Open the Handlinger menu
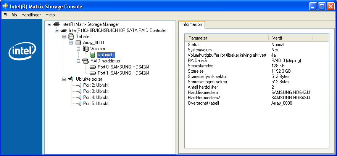337x156 pixels. pos(31,15)
